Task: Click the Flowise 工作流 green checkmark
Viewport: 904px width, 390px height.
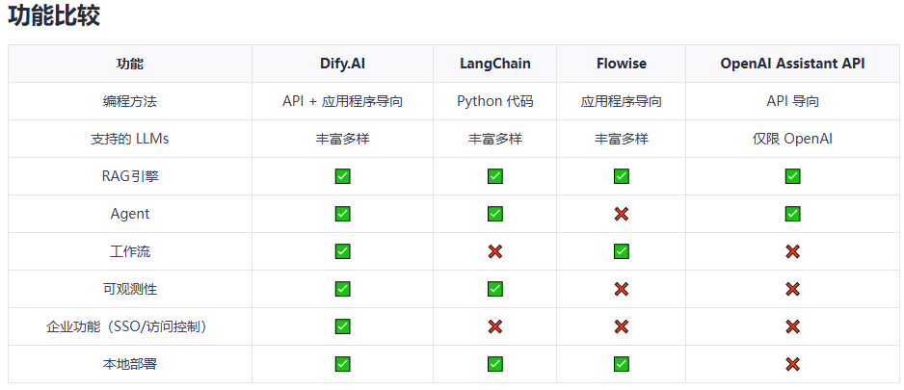Action: pyautogui.click(x=621, y=251)
